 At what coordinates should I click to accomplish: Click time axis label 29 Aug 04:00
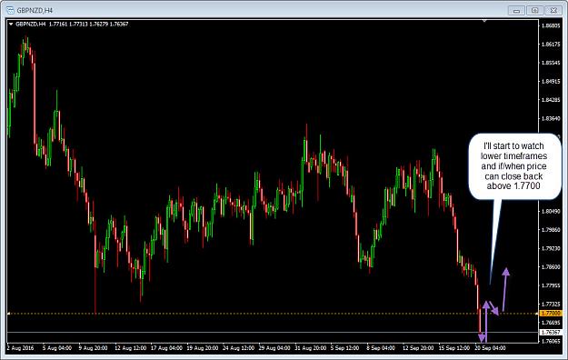pos(274,348)
